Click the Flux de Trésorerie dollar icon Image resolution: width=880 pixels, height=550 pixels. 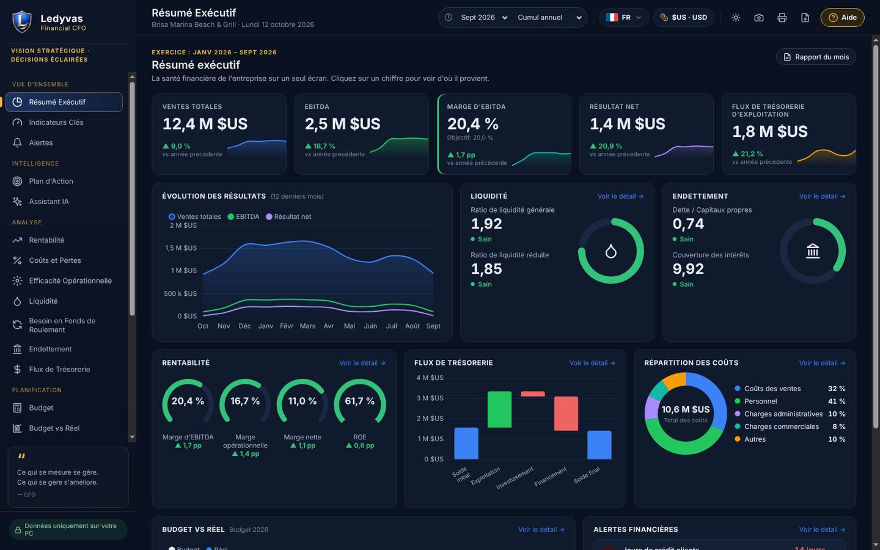tap(17, 369)
